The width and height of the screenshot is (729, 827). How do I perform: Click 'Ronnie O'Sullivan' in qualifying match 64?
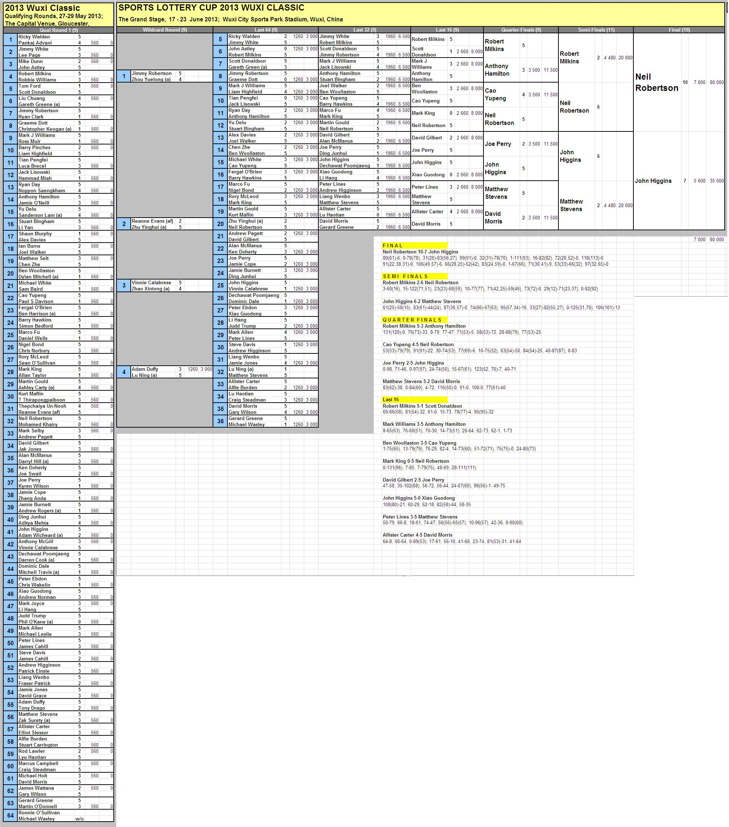[39, 813]
